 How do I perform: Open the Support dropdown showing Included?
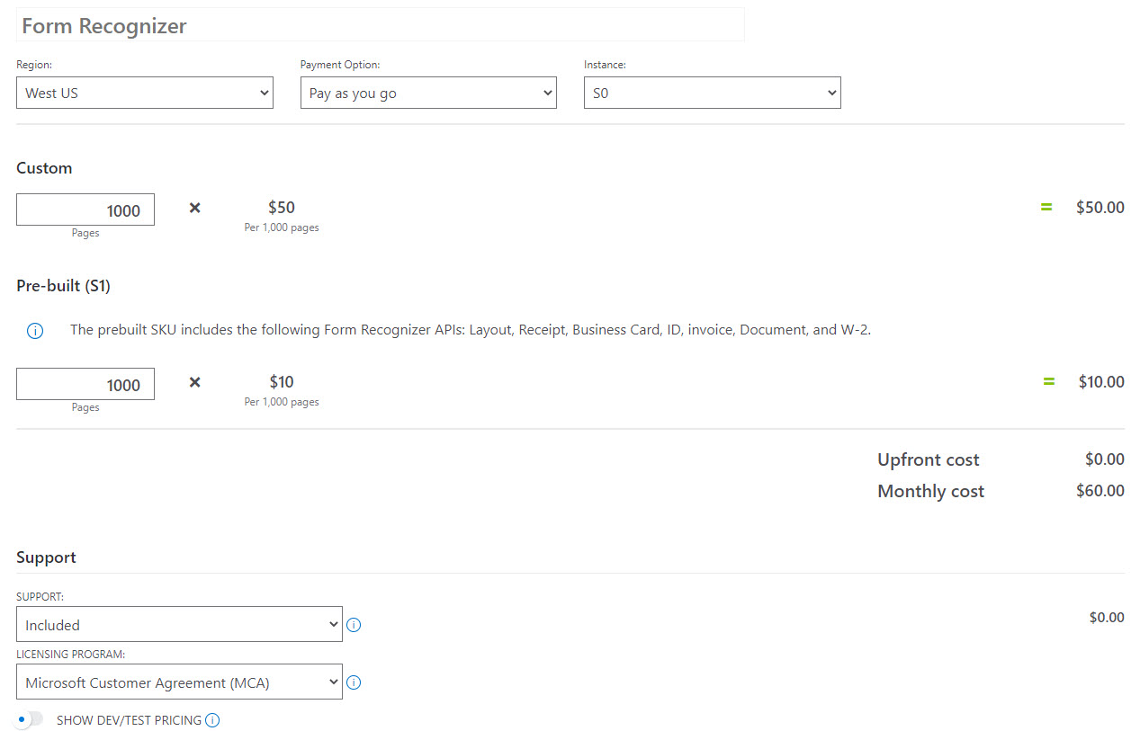pos(179,624)
